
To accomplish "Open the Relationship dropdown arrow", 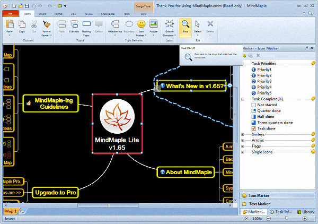I will tap(115, 36).
